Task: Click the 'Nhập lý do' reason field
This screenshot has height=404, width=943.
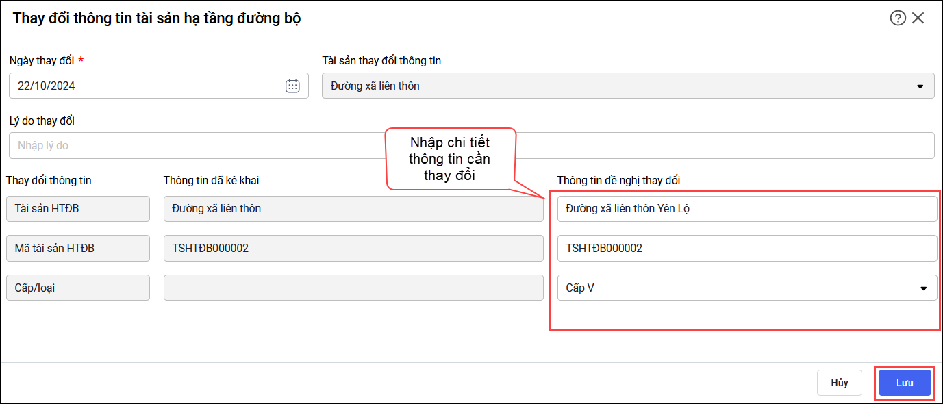Action: pyautogui.click(x=192, y=145)
